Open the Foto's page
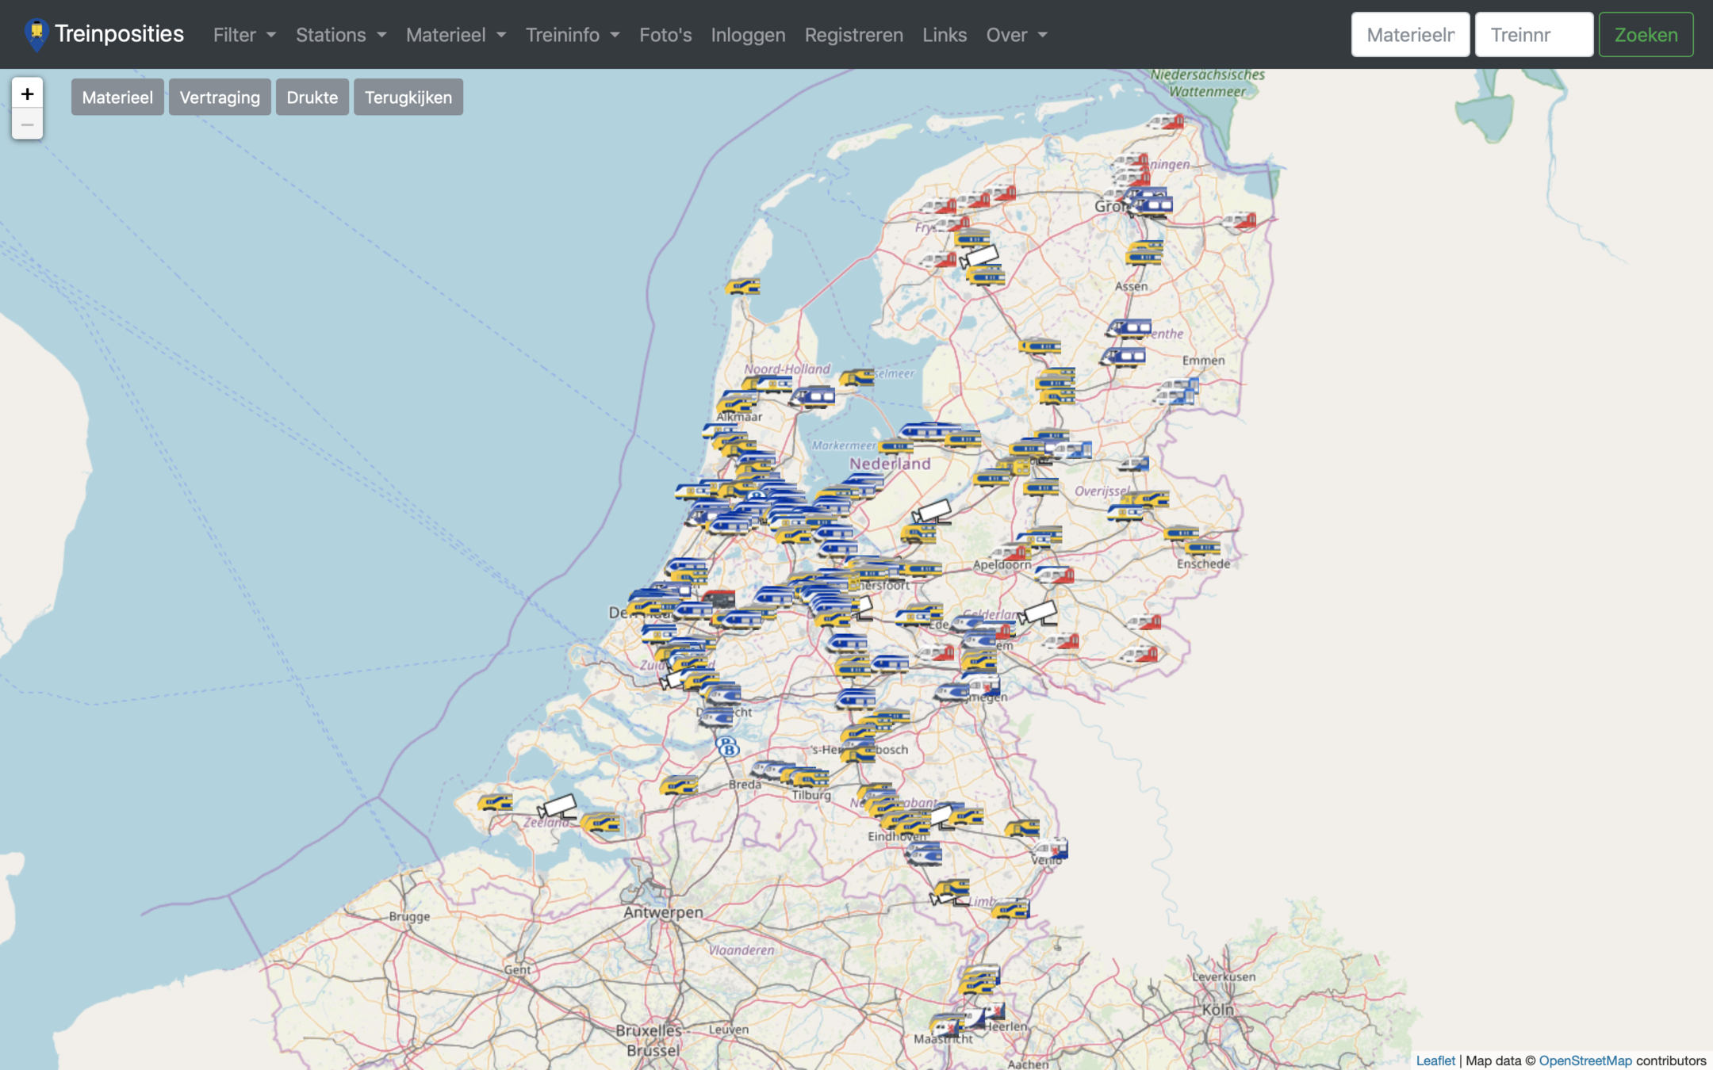 (x=665, y=35)
